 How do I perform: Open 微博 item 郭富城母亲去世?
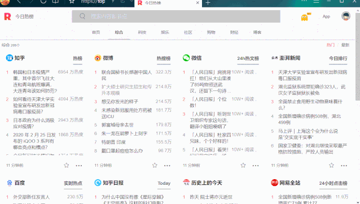[117, 125]
